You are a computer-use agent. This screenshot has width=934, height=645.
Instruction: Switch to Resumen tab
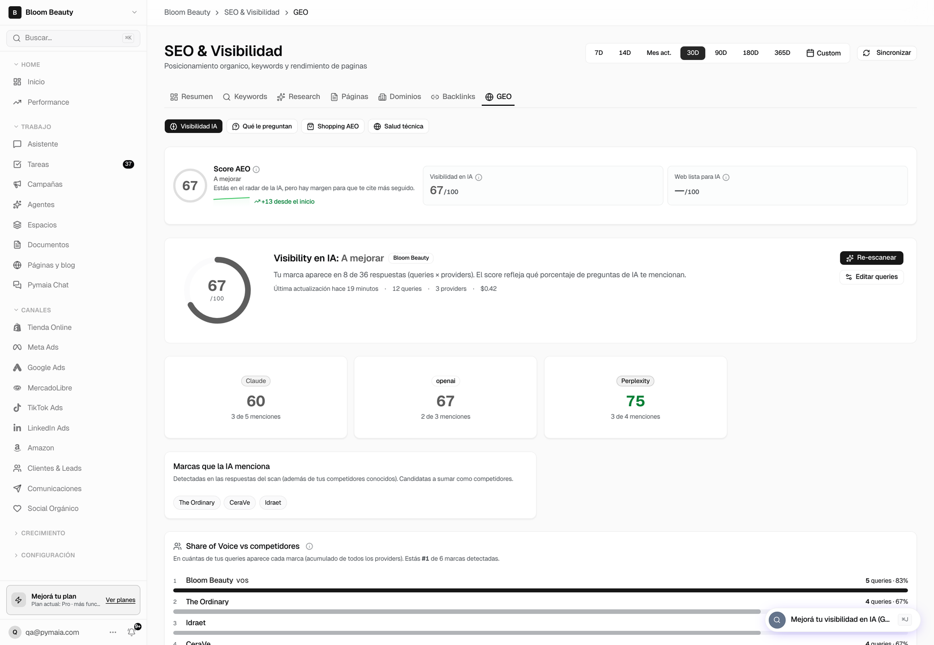[191, 97]
